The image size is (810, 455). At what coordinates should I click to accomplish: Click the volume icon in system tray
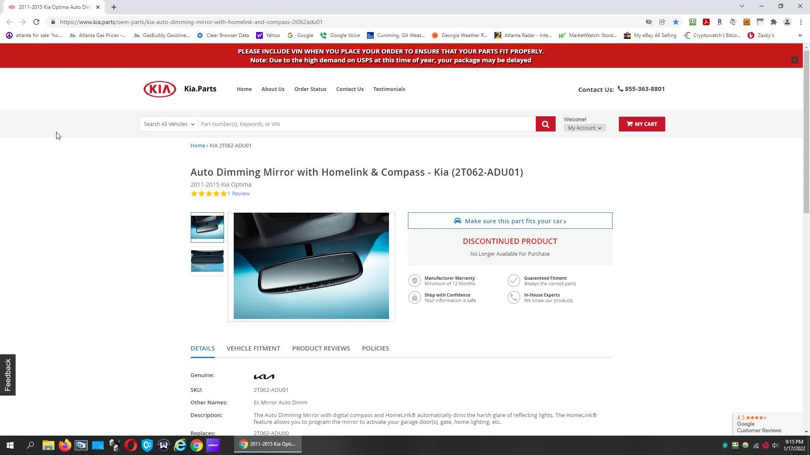[x=775, y=445]
